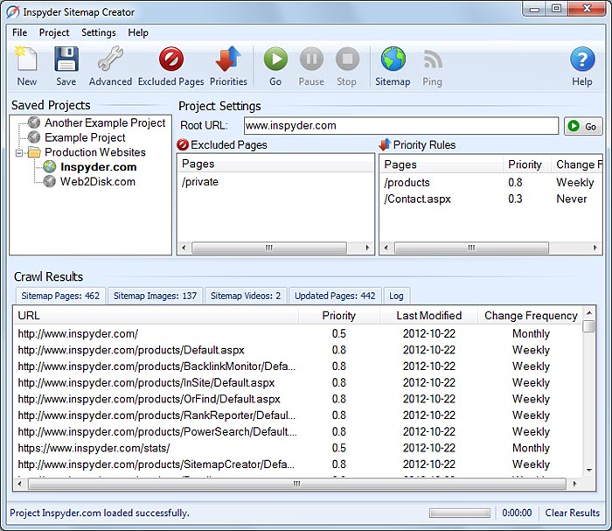This screenshot has height=531, width=612.
Task: Click arrows icon beside Priority Rules heading
Action: (x=385, y=145)
